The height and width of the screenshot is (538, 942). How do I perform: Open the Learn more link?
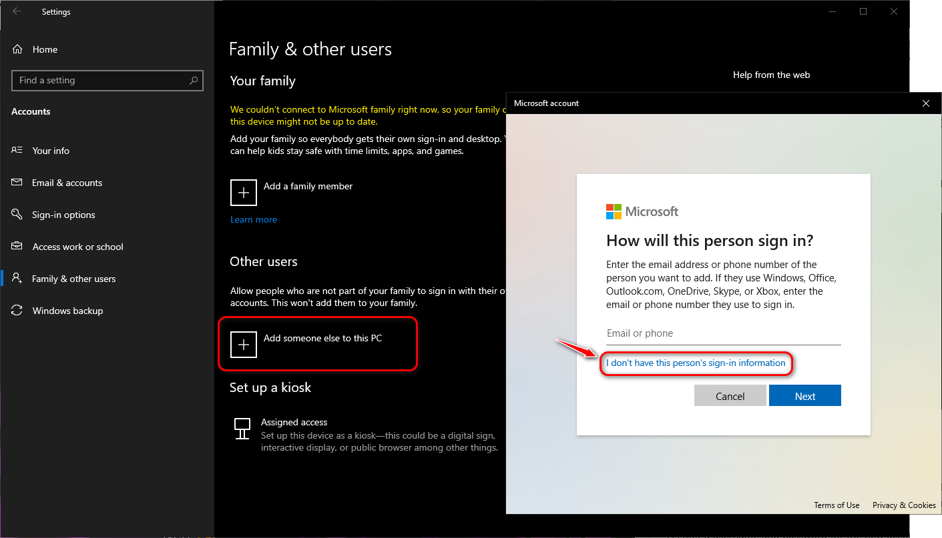tap(254, 219)
